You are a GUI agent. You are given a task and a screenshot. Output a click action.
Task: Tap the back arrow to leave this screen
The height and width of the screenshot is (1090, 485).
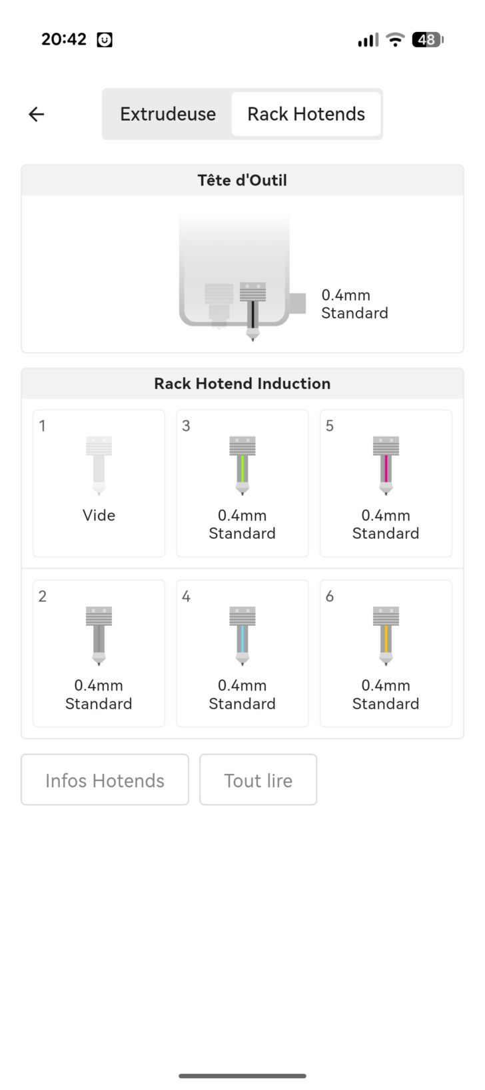pyautogui.click(x=36, y=114)
